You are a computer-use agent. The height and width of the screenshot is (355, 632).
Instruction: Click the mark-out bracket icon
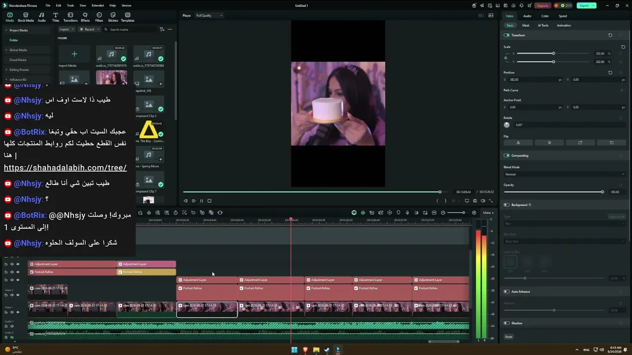click(445, 201)
